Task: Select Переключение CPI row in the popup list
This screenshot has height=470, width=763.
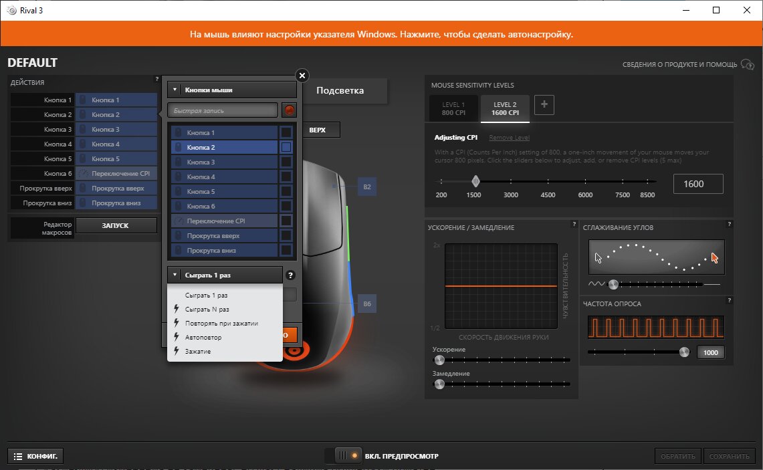Action: coord(225,221)
